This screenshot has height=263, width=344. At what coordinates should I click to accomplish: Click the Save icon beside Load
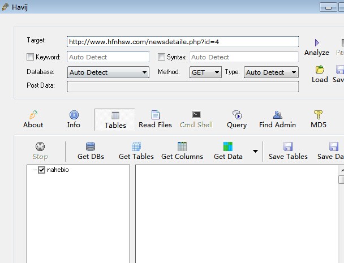coord(340,70)
